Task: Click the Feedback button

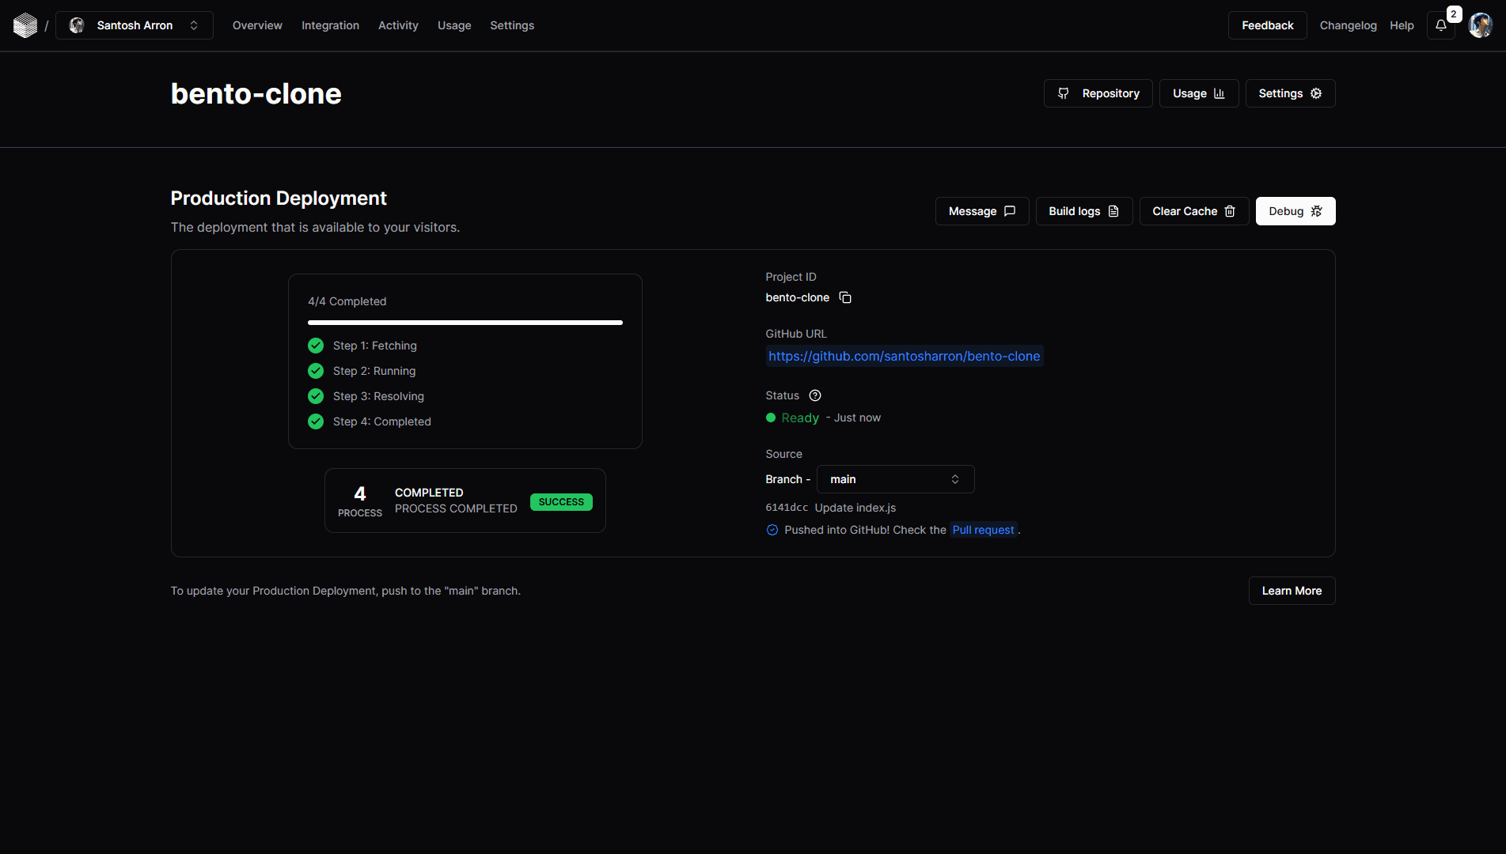Action: pyautogui.click(x=1267, y=25)
